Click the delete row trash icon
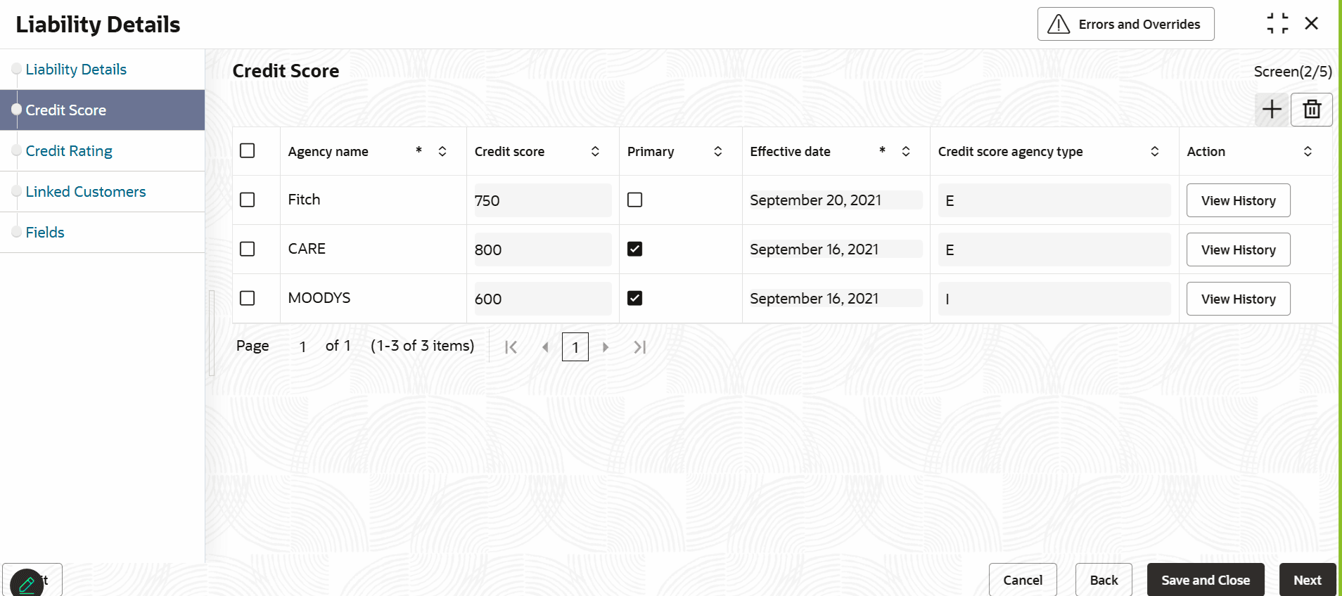The width and height of the screenshot is (1342, 596). pyautogui.click(x=1312, y=110)
